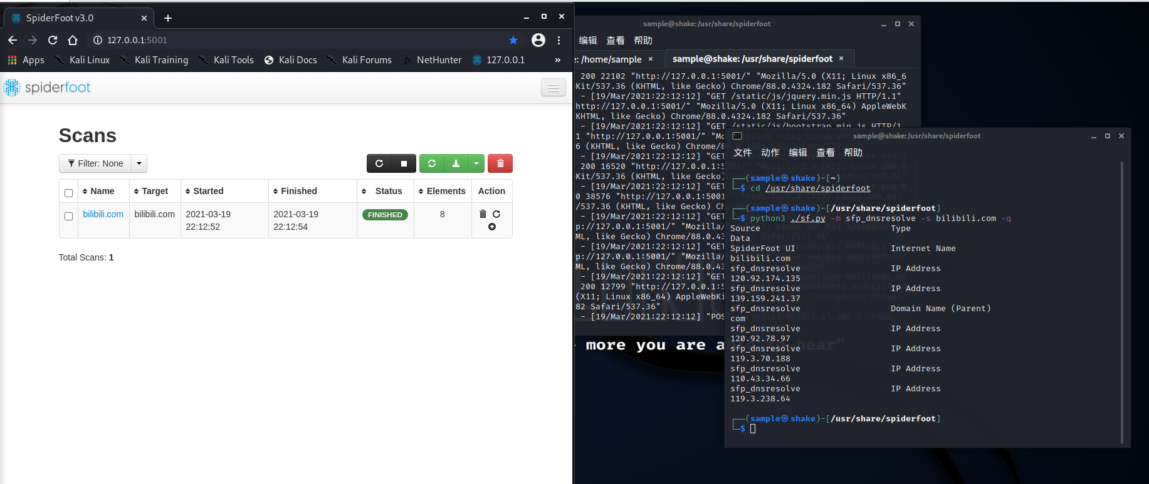Click the address bar URL 127.0.0.1:5001

[x=137, y=40]
